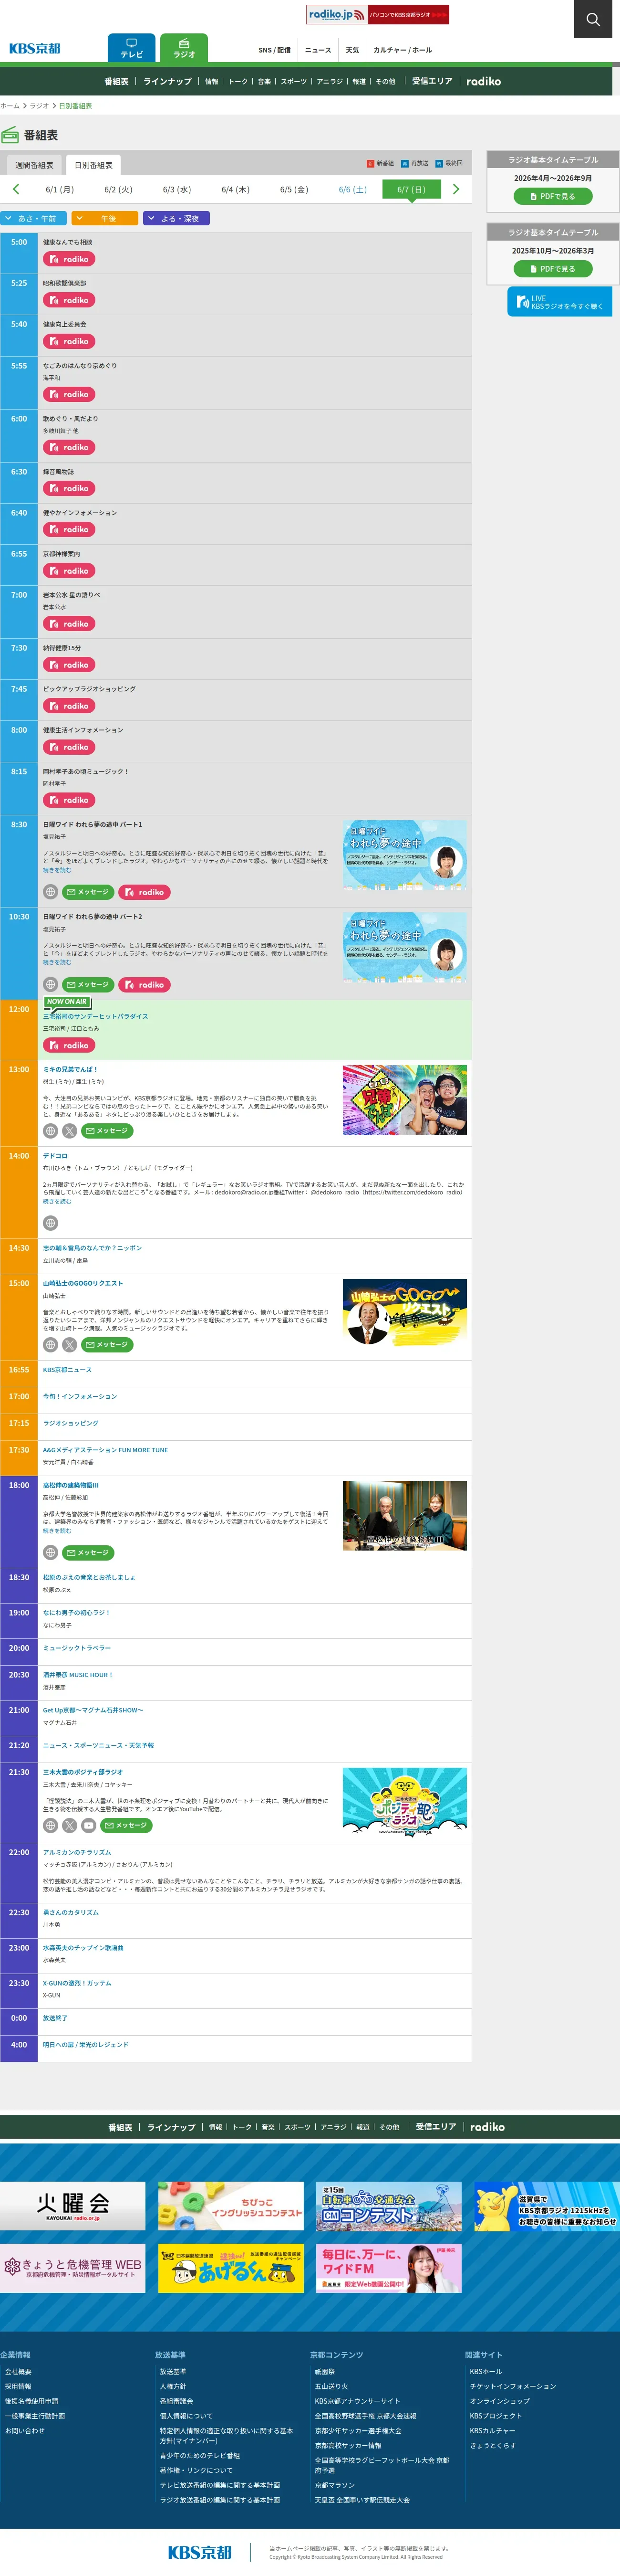The height and width of the screenshot is (2576, 620).
Task: Open the ちびっこイングリッシュコンテスト banner
Action: 231,2206
